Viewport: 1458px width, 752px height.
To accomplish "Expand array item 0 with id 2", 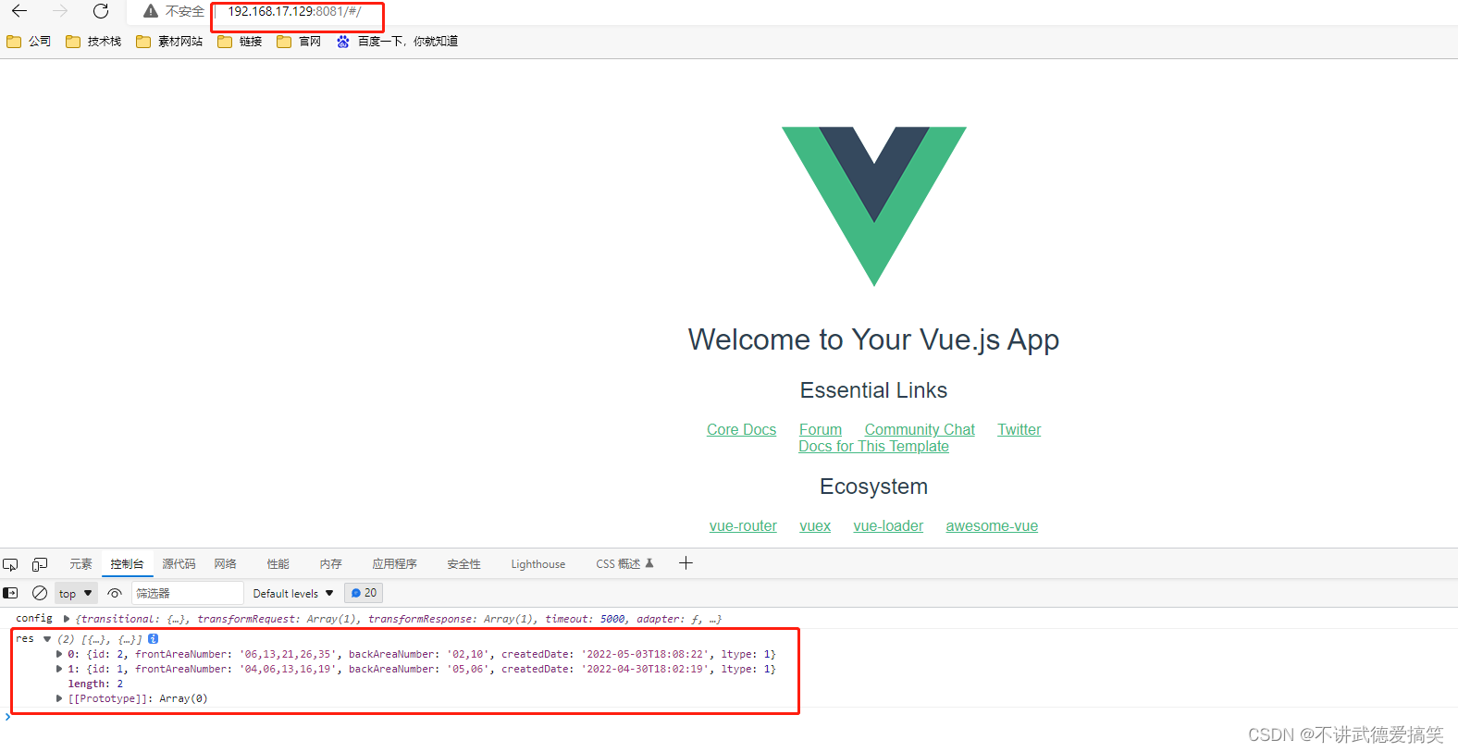I will (59, 654).
